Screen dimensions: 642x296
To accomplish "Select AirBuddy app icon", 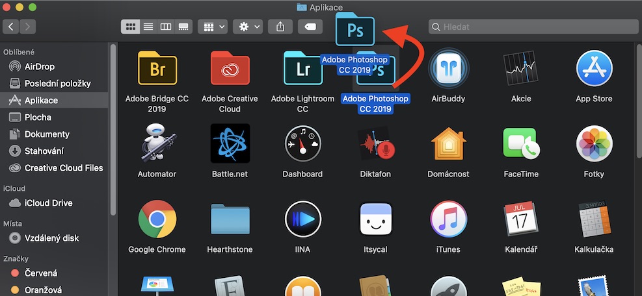I will (x=448, y=68).
